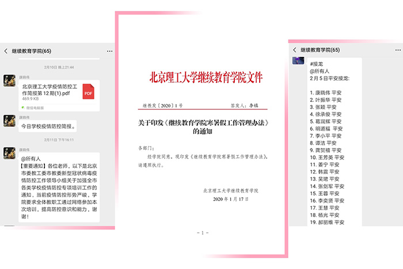Click list entry 10. 王秀英 平安
The height and width of the screenshot is (269, 403).
coord(327,157)
